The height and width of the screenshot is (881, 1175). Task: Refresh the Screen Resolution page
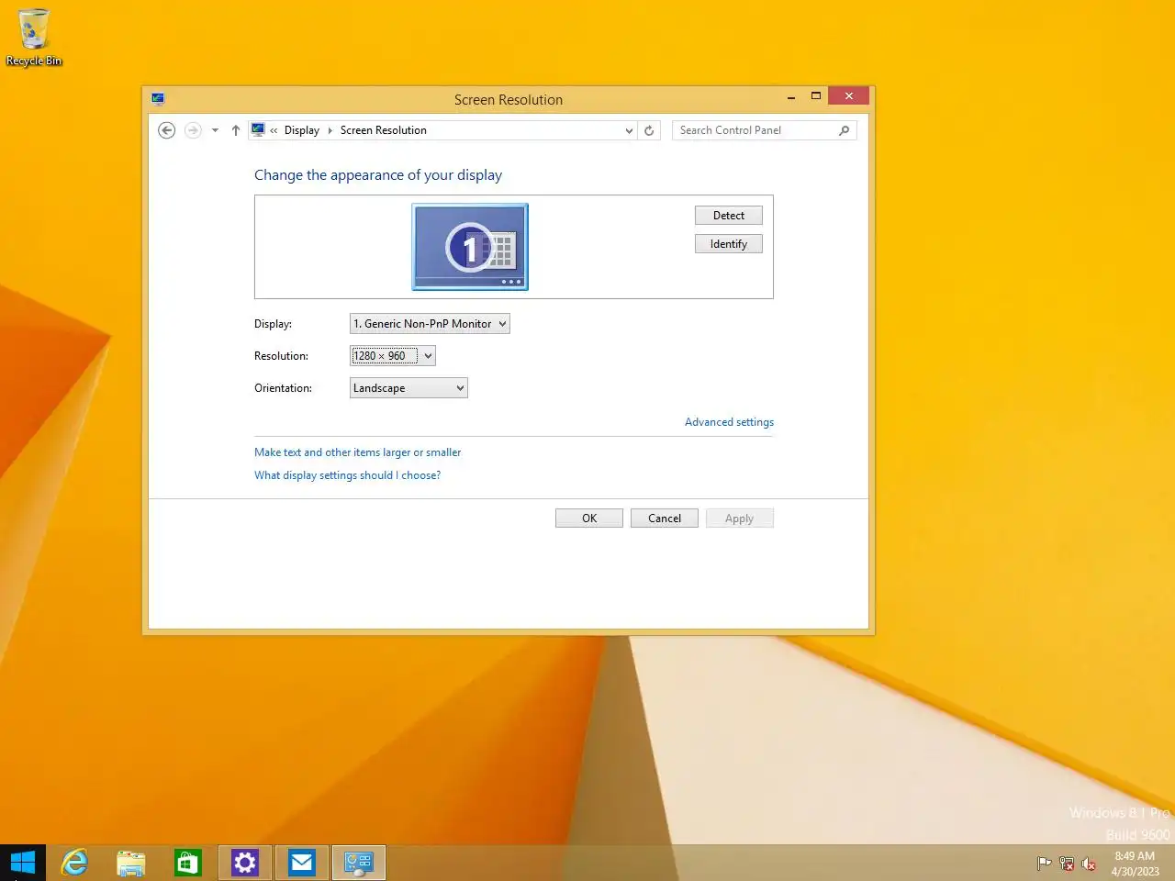click(x=649, y=130)
